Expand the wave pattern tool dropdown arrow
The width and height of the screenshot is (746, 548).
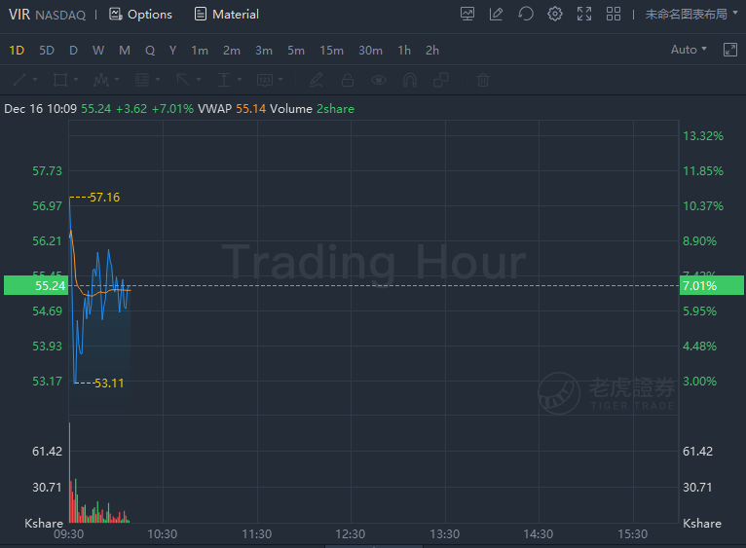pyautogui.click(x=117, y=80)
